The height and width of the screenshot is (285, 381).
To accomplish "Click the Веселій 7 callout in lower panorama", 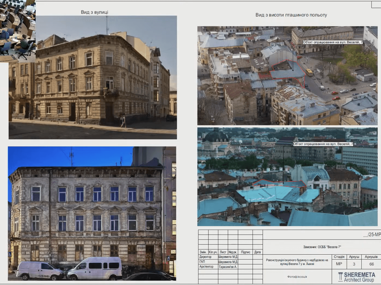I will coord(323,144).
